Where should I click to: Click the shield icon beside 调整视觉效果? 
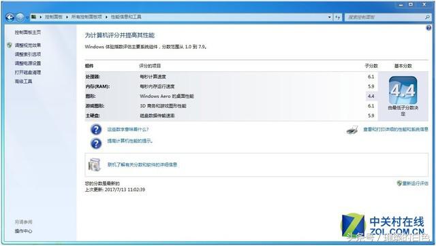10,45
